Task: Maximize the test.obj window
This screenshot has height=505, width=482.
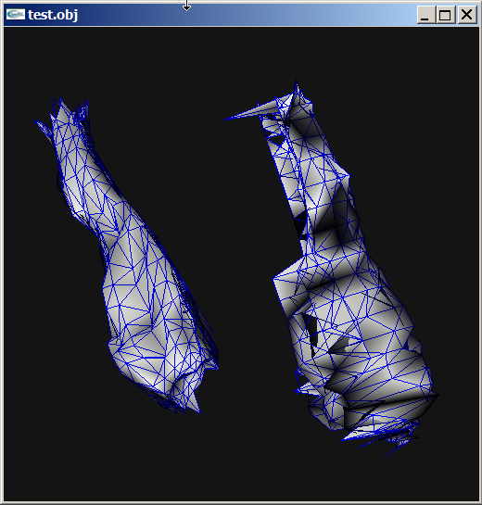Action: point(446,15)
